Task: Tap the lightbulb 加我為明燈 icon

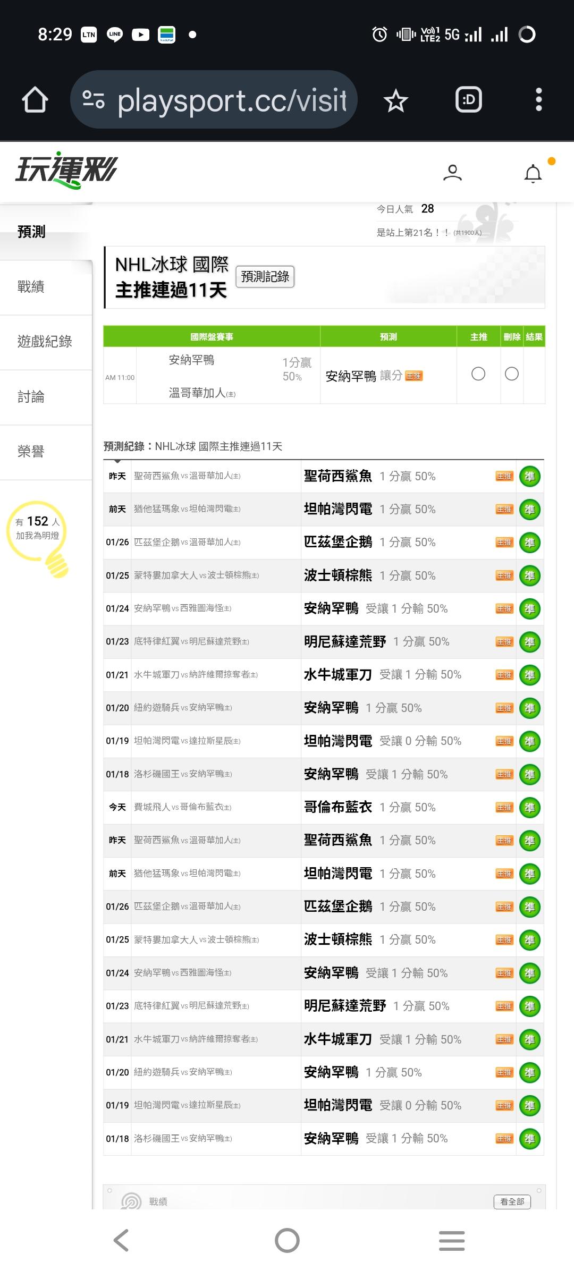Action: coord(38,537)
